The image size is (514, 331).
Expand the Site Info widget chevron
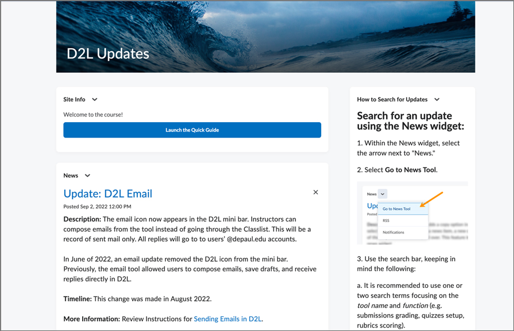pos(95,100)
